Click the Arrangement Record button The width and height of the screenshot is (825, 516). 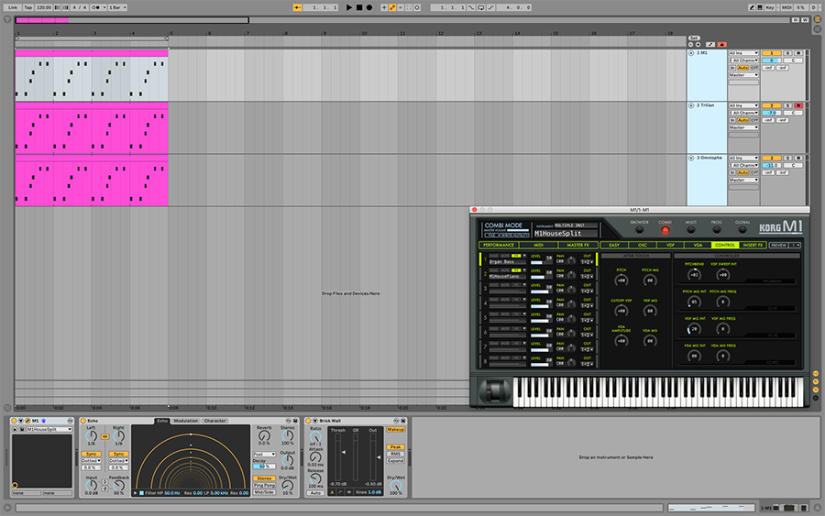click(369, 7)
